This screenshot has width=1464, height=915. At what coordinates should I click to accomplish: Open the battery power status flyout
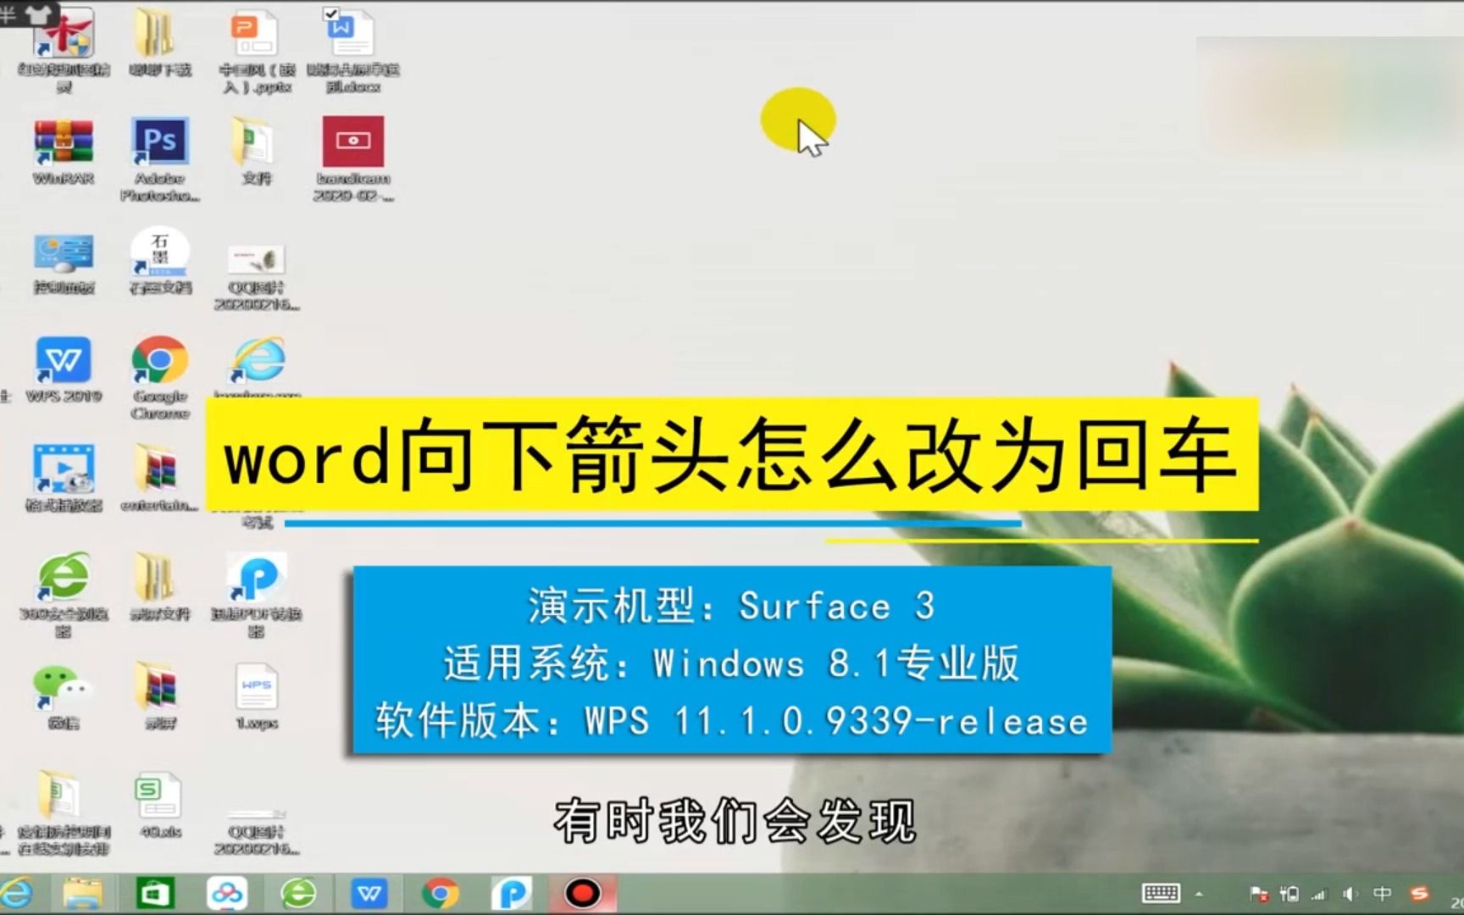click(x=1289, y=894)
